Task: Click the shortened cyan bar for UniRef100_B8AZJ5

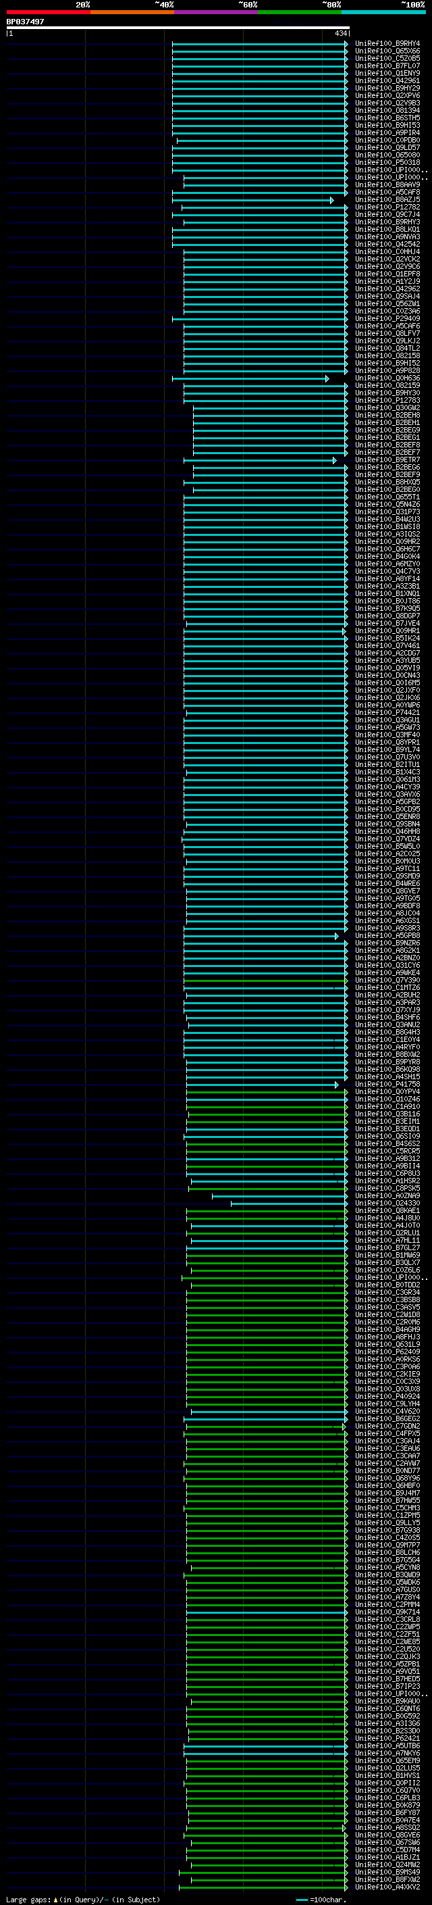Action: 252,199
